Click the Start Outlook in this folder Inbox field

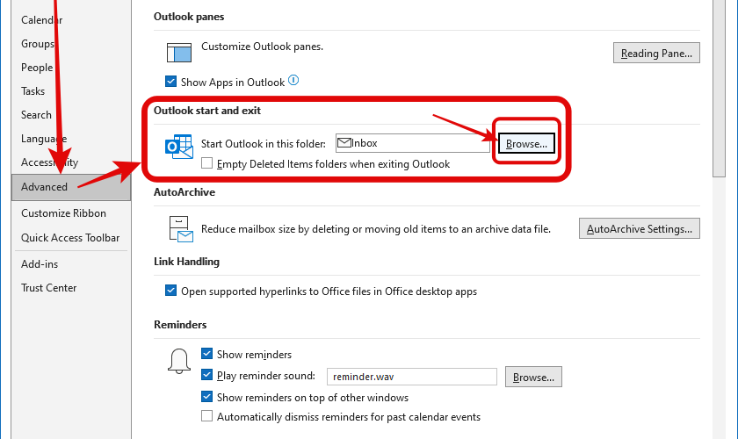[x=413, y=143]
